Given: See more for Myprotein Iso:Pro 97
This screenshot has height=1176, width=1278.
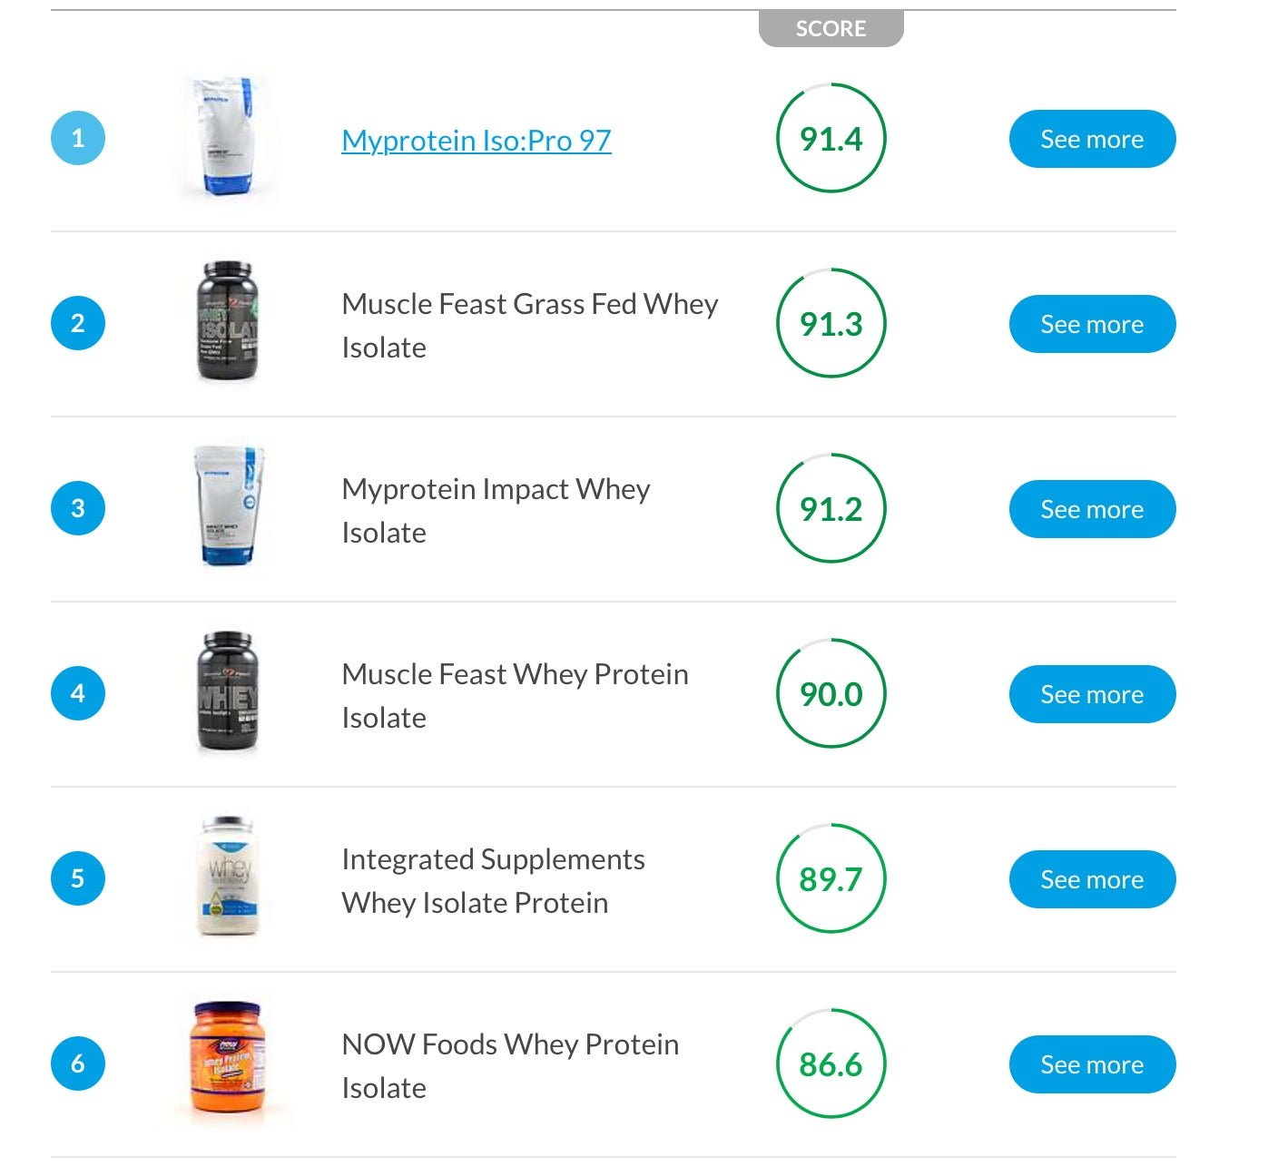Looking at the screenshot, I should click(x=1092, y=139).
